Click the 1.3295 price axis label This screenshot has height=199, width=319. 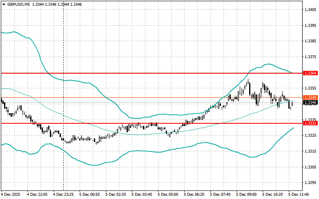310,183
